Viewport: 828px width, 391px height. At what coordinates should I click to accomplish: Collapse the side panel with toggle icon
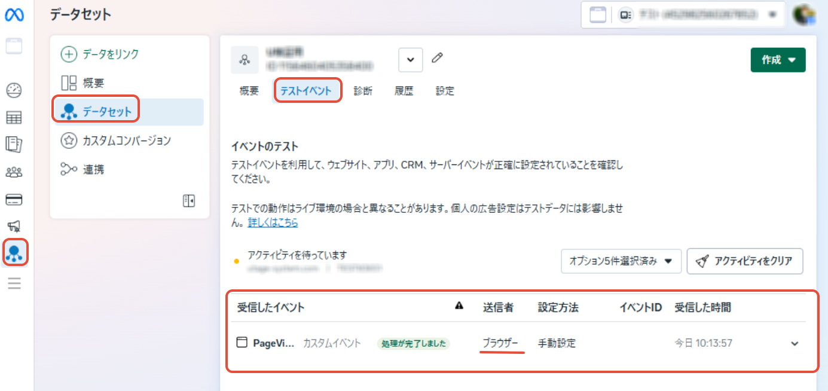189,201
